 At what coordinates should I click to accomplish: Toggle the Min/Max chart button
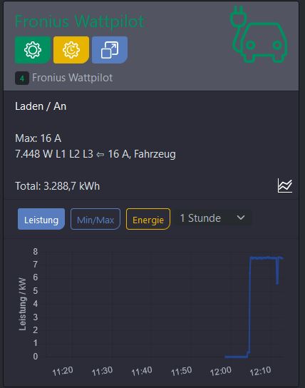pos(95,219)
